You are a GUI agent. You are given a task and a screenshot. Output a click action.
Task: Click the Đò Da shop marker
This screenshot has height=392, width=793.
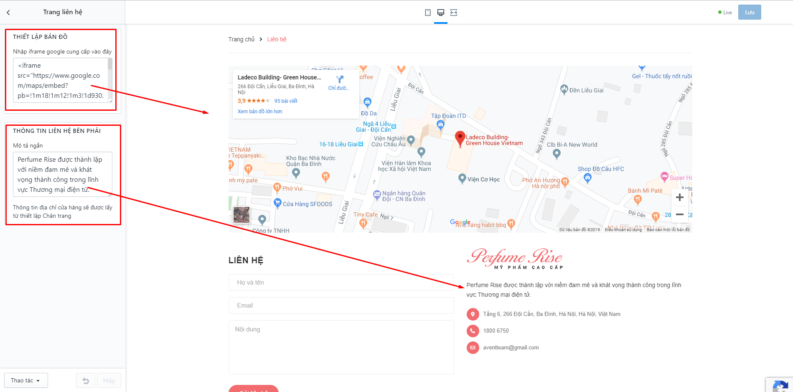coord(367,102)
